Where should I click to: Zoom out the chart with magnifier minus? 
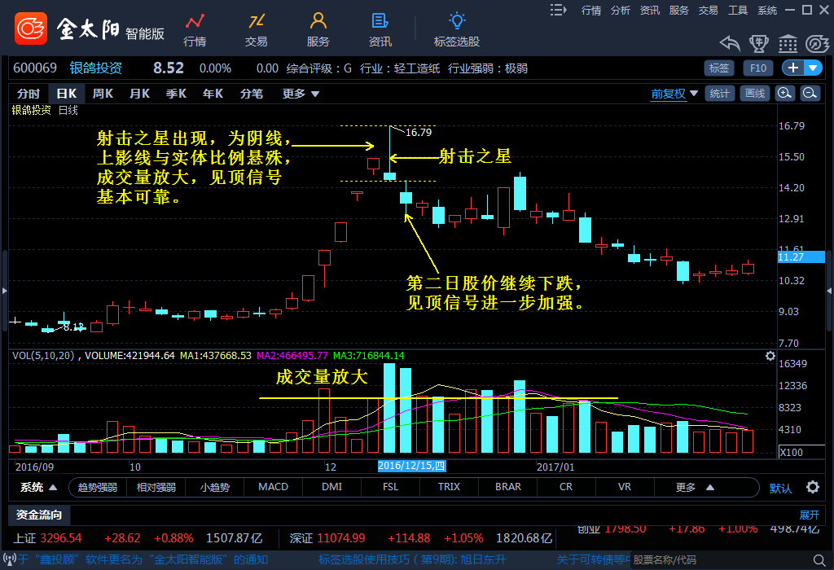coord(810,94)
